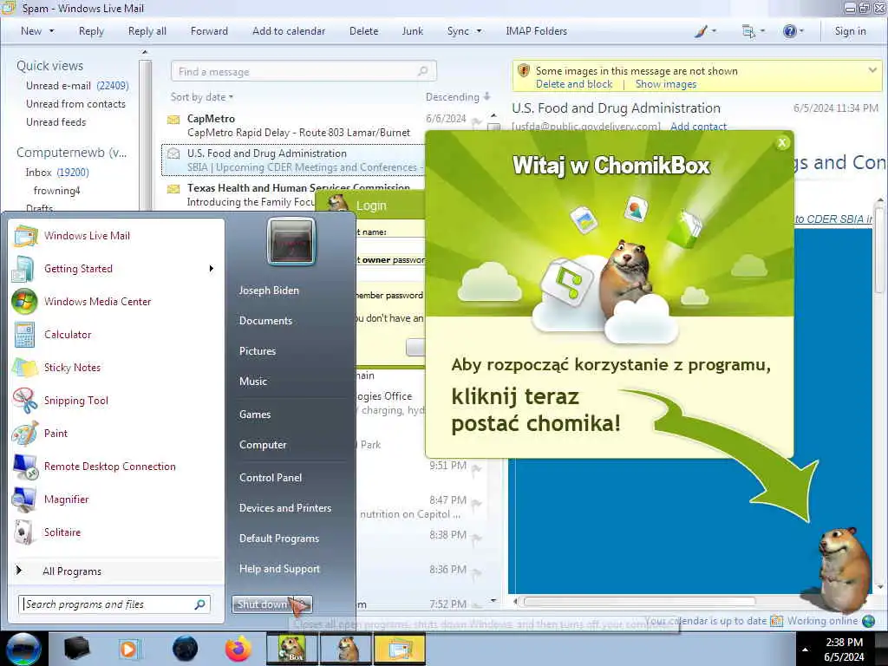Click the Start orb button
Image resolution: width=888 pixels, height=666 pixels.
tap(22, 649)
